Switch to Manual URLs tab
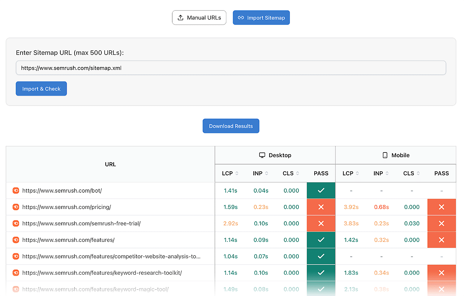This screenshot has width=464, height=296. (x=199, y=18)
